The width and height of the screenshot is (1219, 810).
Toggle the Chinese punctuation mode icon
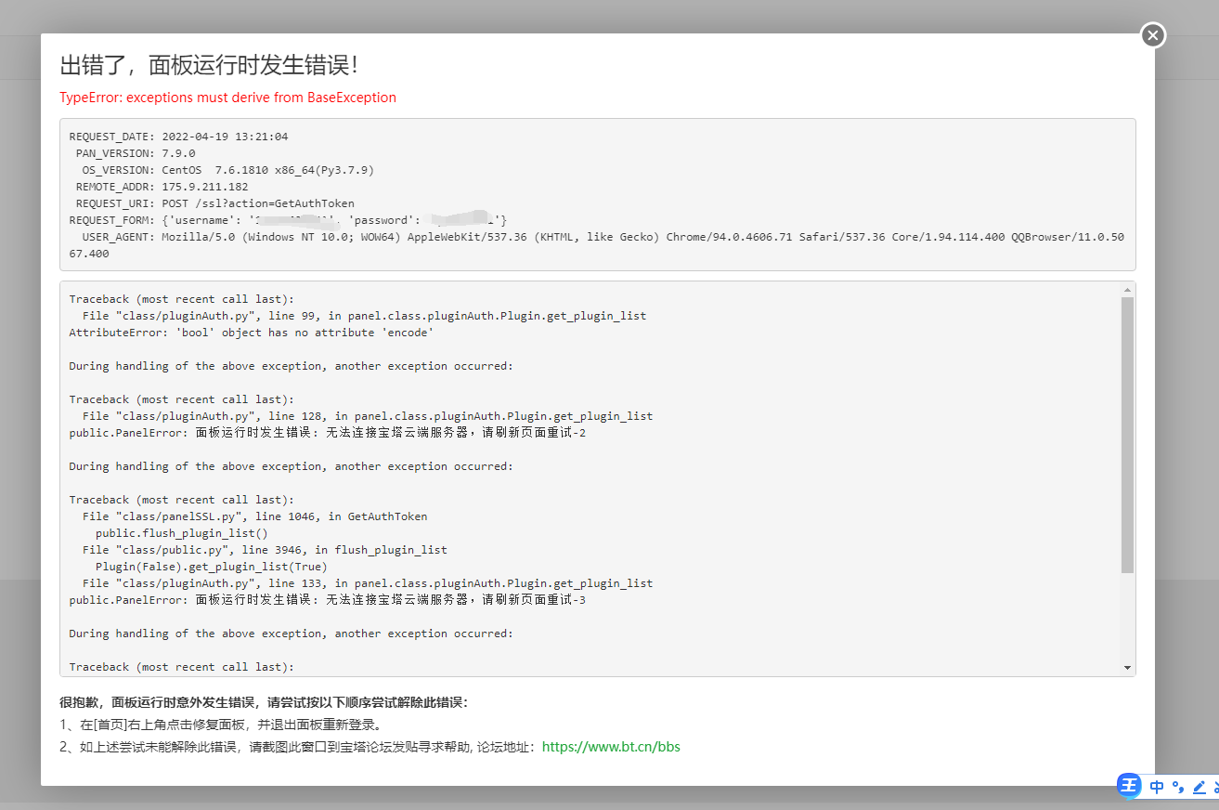coord(1178,787)
